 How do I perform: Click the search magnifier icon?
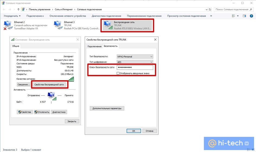coord(251,9)
